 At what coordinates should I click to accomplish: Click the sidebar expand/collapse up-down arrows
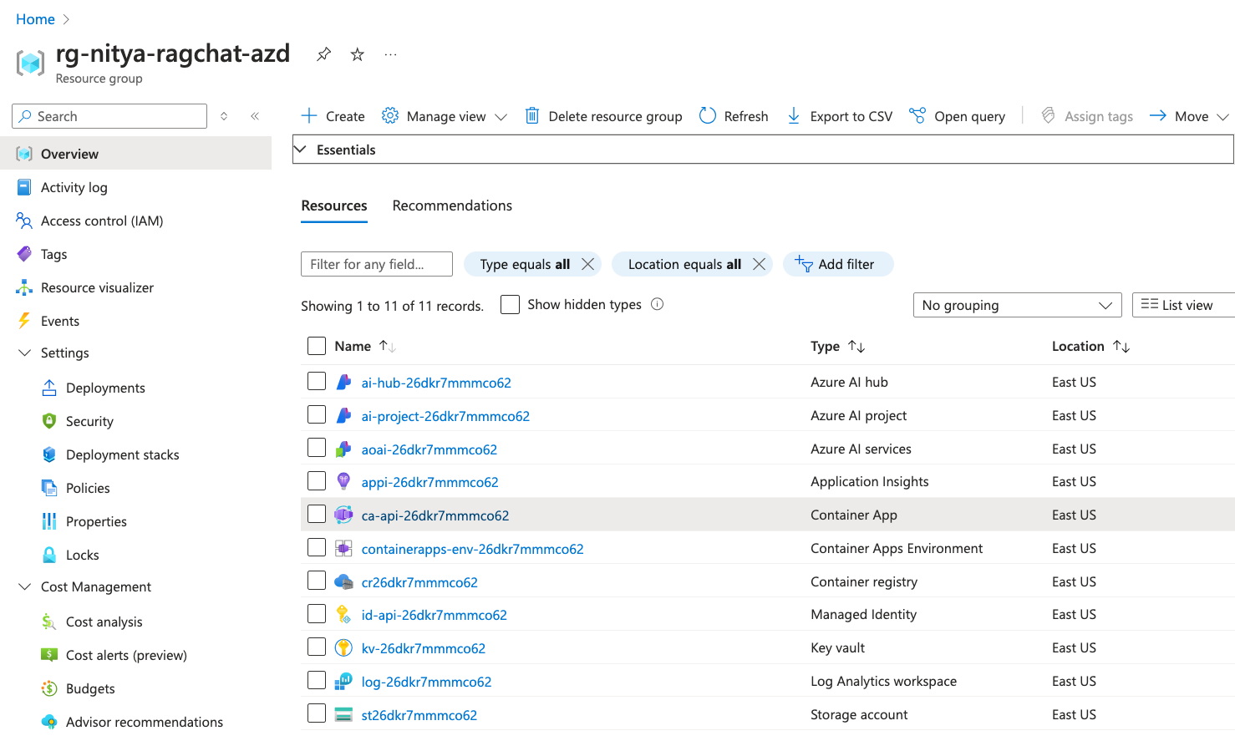(x=224, y=116)
